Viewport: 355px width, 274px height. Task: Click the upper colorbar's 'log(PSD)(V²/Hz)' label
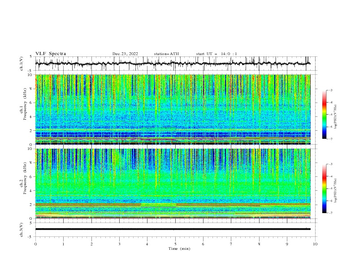pyautogui.click(x=336, y=117)
